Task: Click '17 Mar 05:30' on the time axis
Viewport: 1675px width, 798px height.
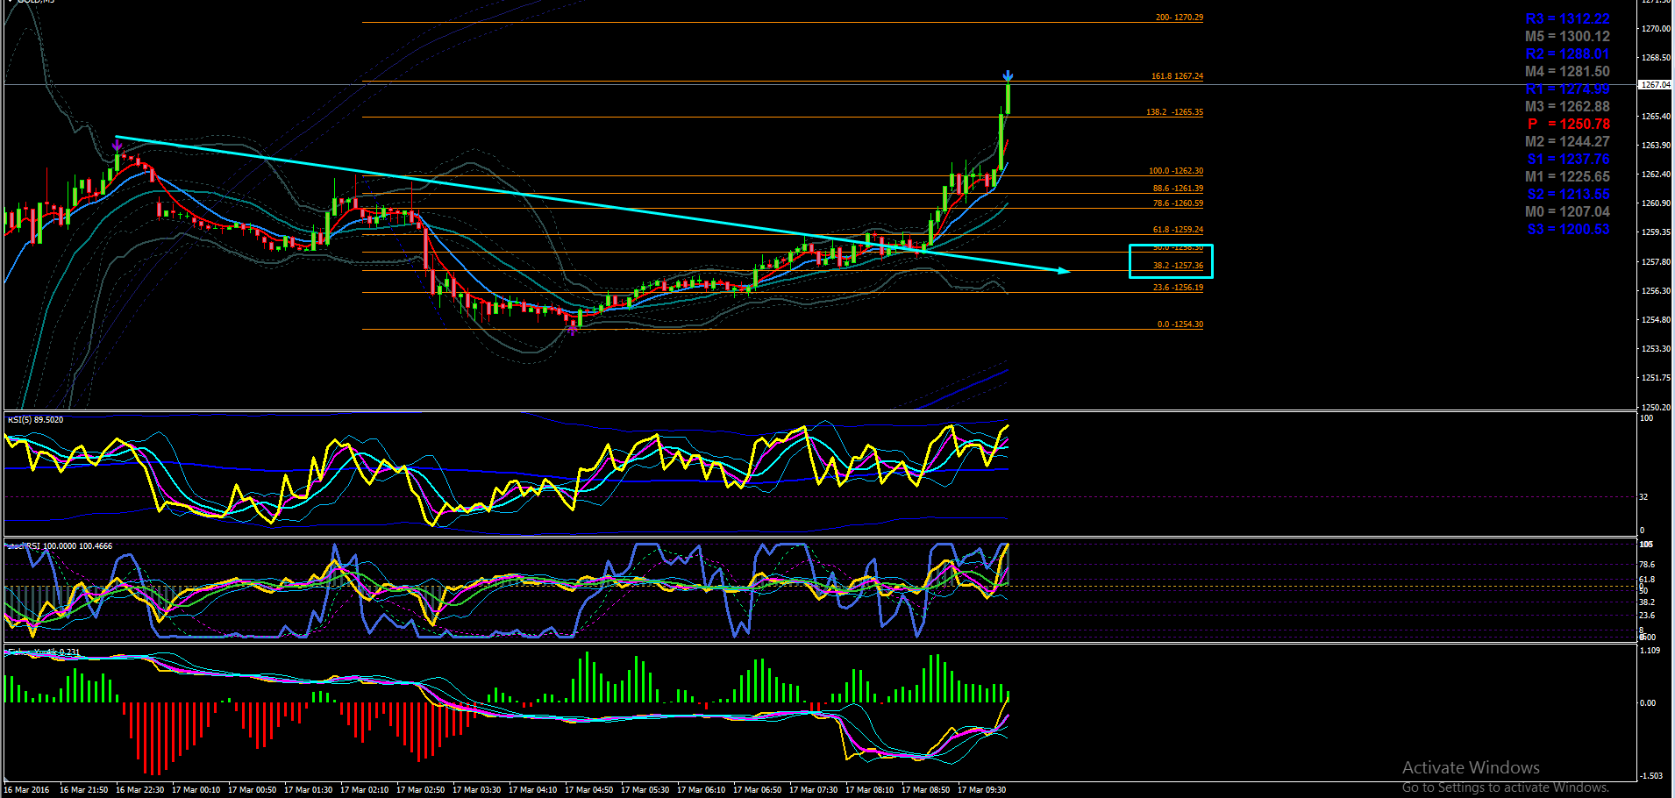Action: [x=645, y=790]
